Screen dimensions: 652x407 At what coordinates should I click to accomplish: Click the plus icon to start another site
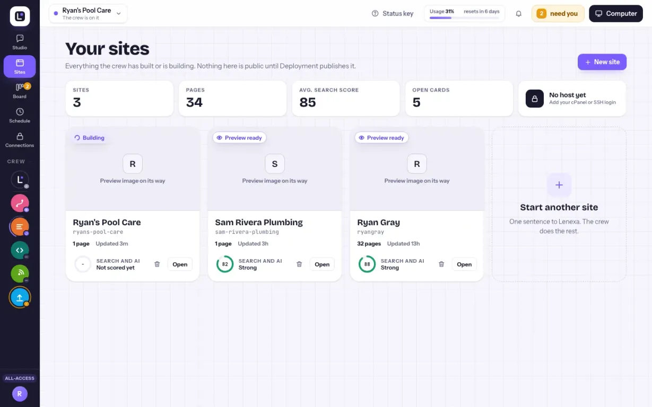point(559,185)
